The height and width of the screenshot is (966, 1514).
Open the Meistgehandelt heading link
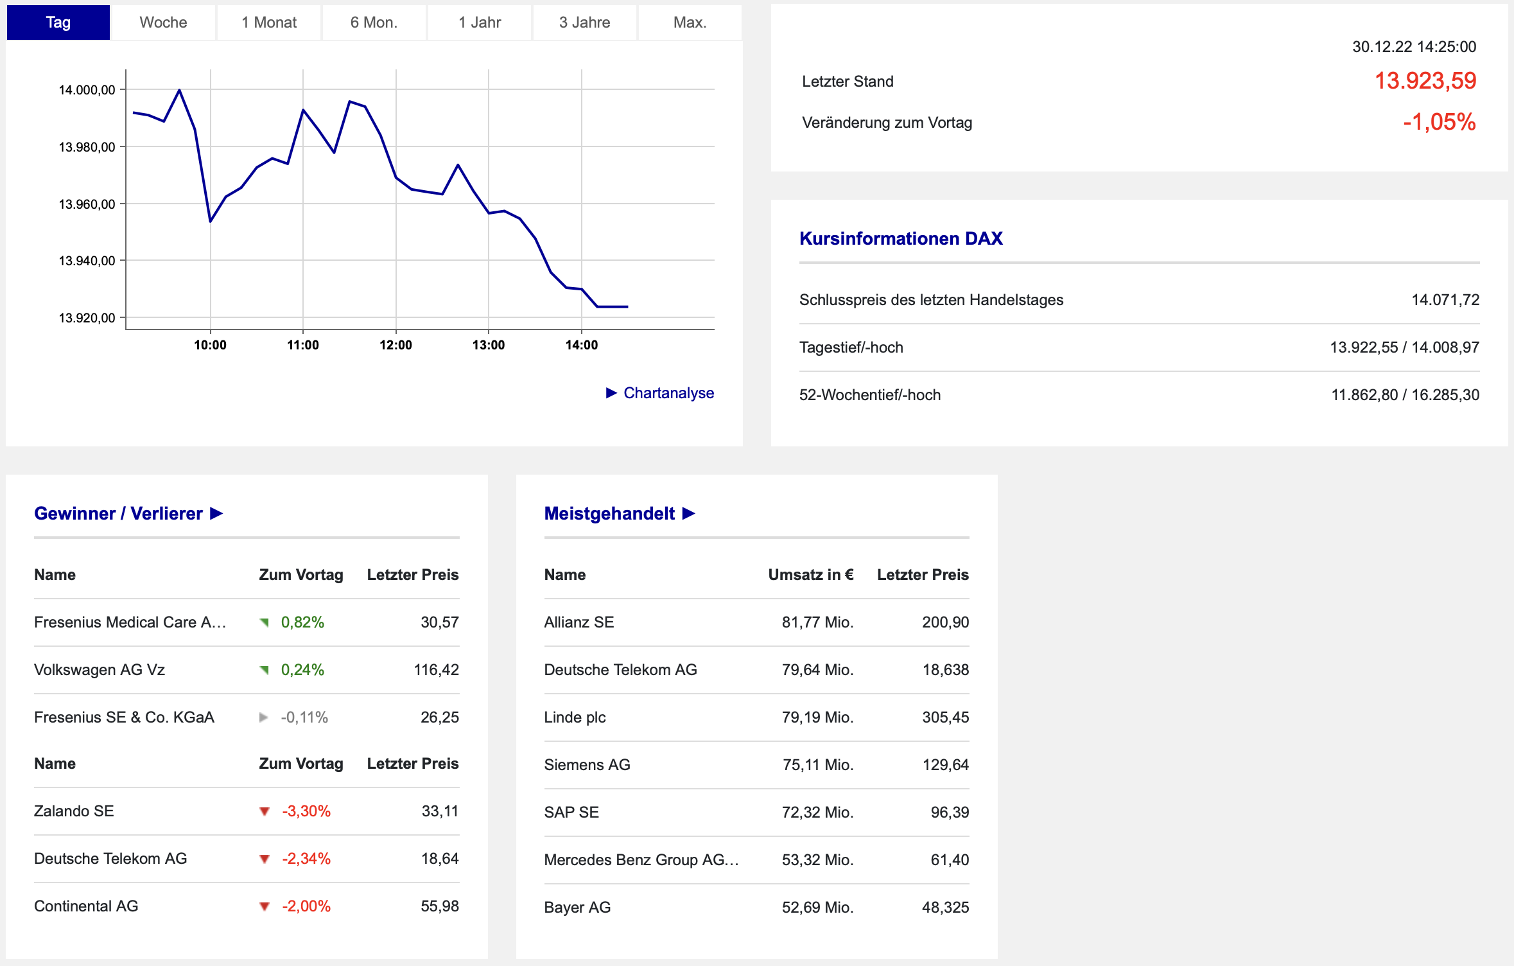pos(609,514)
